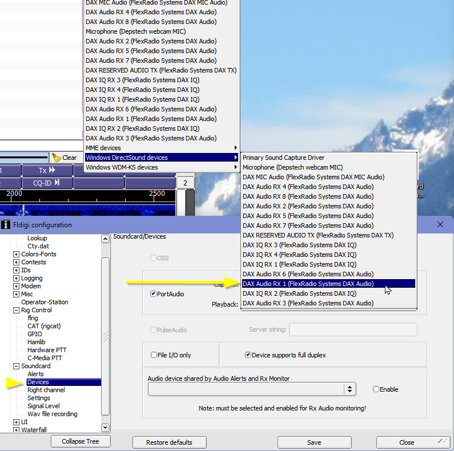Choose Primary Sound Capture Driver
This screenshot has height=451, width=454.
point(328,158)
